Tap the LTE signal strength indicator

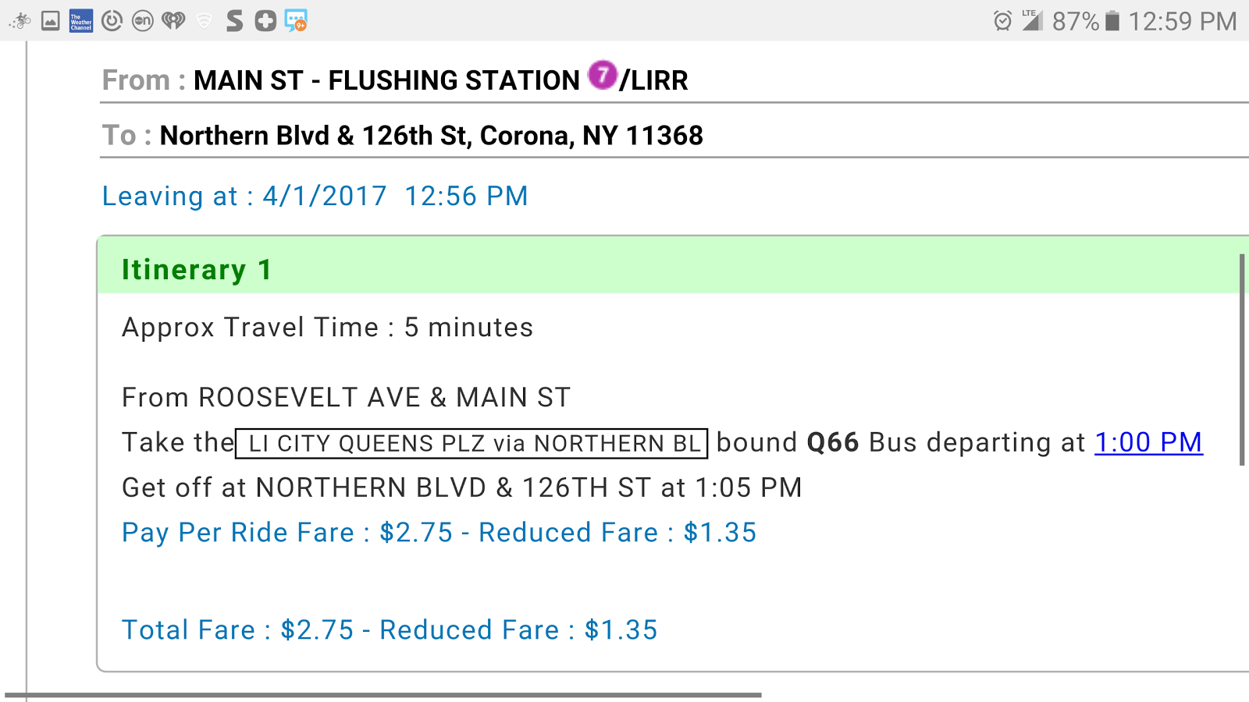click(x=1033, y=21)
